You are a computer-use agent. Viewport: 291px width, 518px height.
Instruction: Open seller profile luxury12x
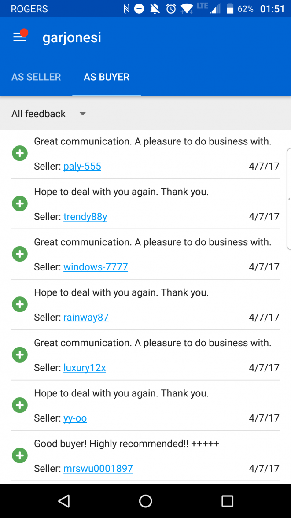85,367
